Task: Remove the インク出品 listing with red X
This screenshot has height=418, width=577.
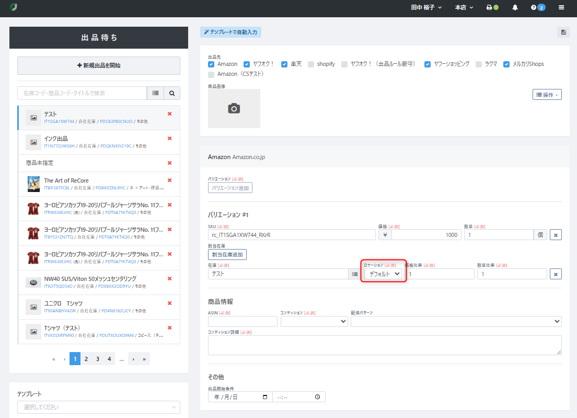Action: coord(170,139)
